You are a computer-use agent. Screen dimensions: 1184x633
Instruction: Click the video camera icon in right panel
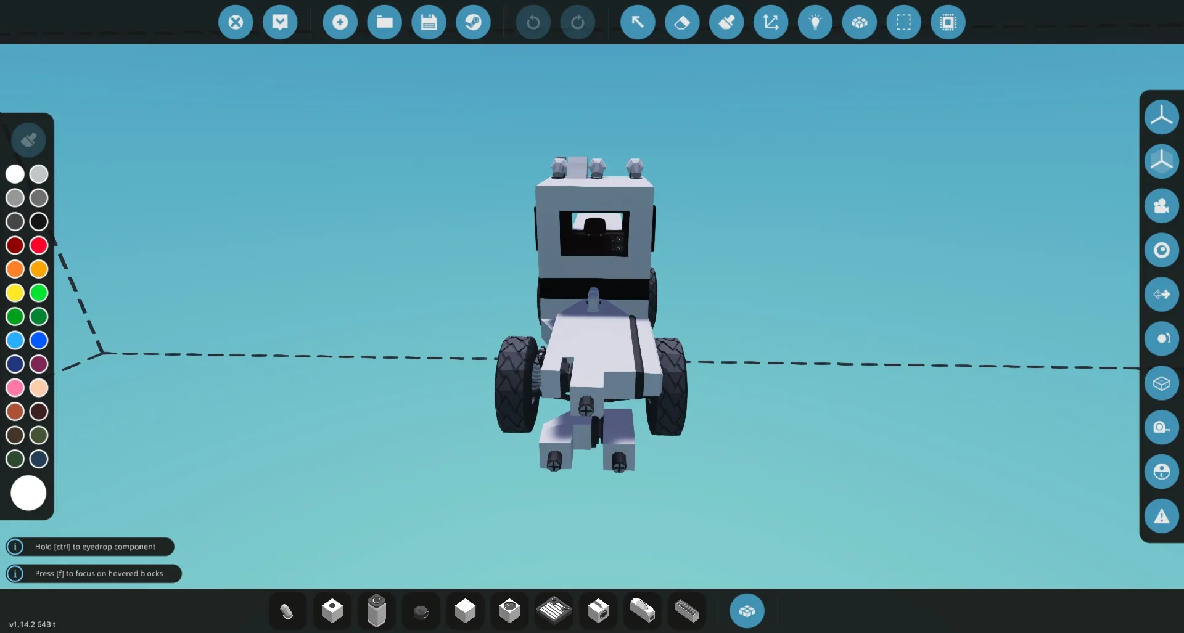(x=1161, y=206)
